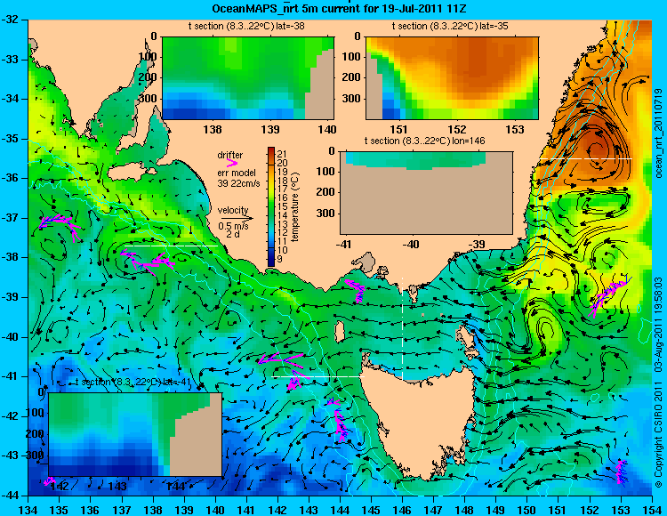Click the dark blue bottom of temperature colorbar
The image size is (667, 516).
[x=271, y=261]
